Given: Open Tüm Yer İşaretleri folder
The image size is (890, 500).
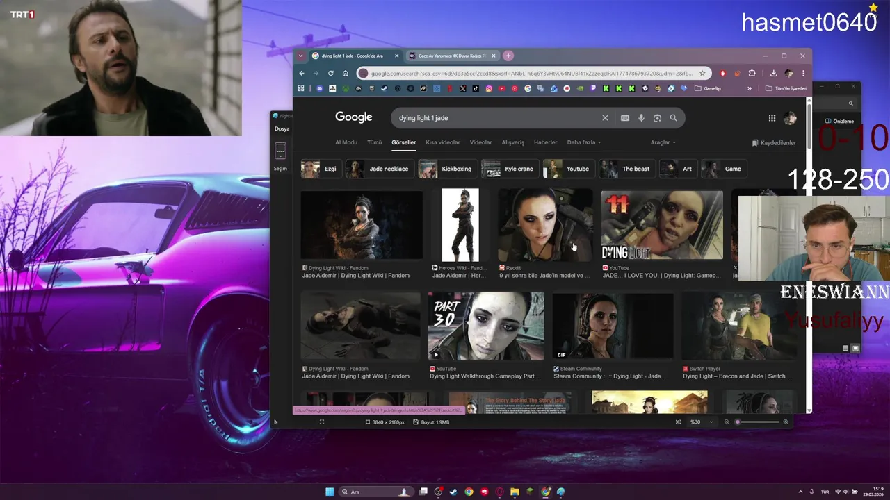Looking at the screenshot, I should (786, 88).
